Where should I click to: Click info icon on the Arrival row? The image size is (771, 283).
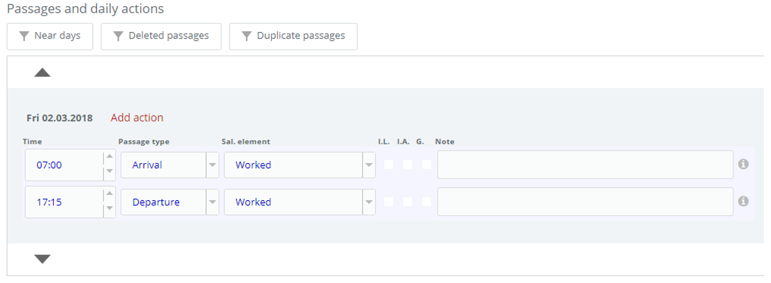click(x=744, y=165)
